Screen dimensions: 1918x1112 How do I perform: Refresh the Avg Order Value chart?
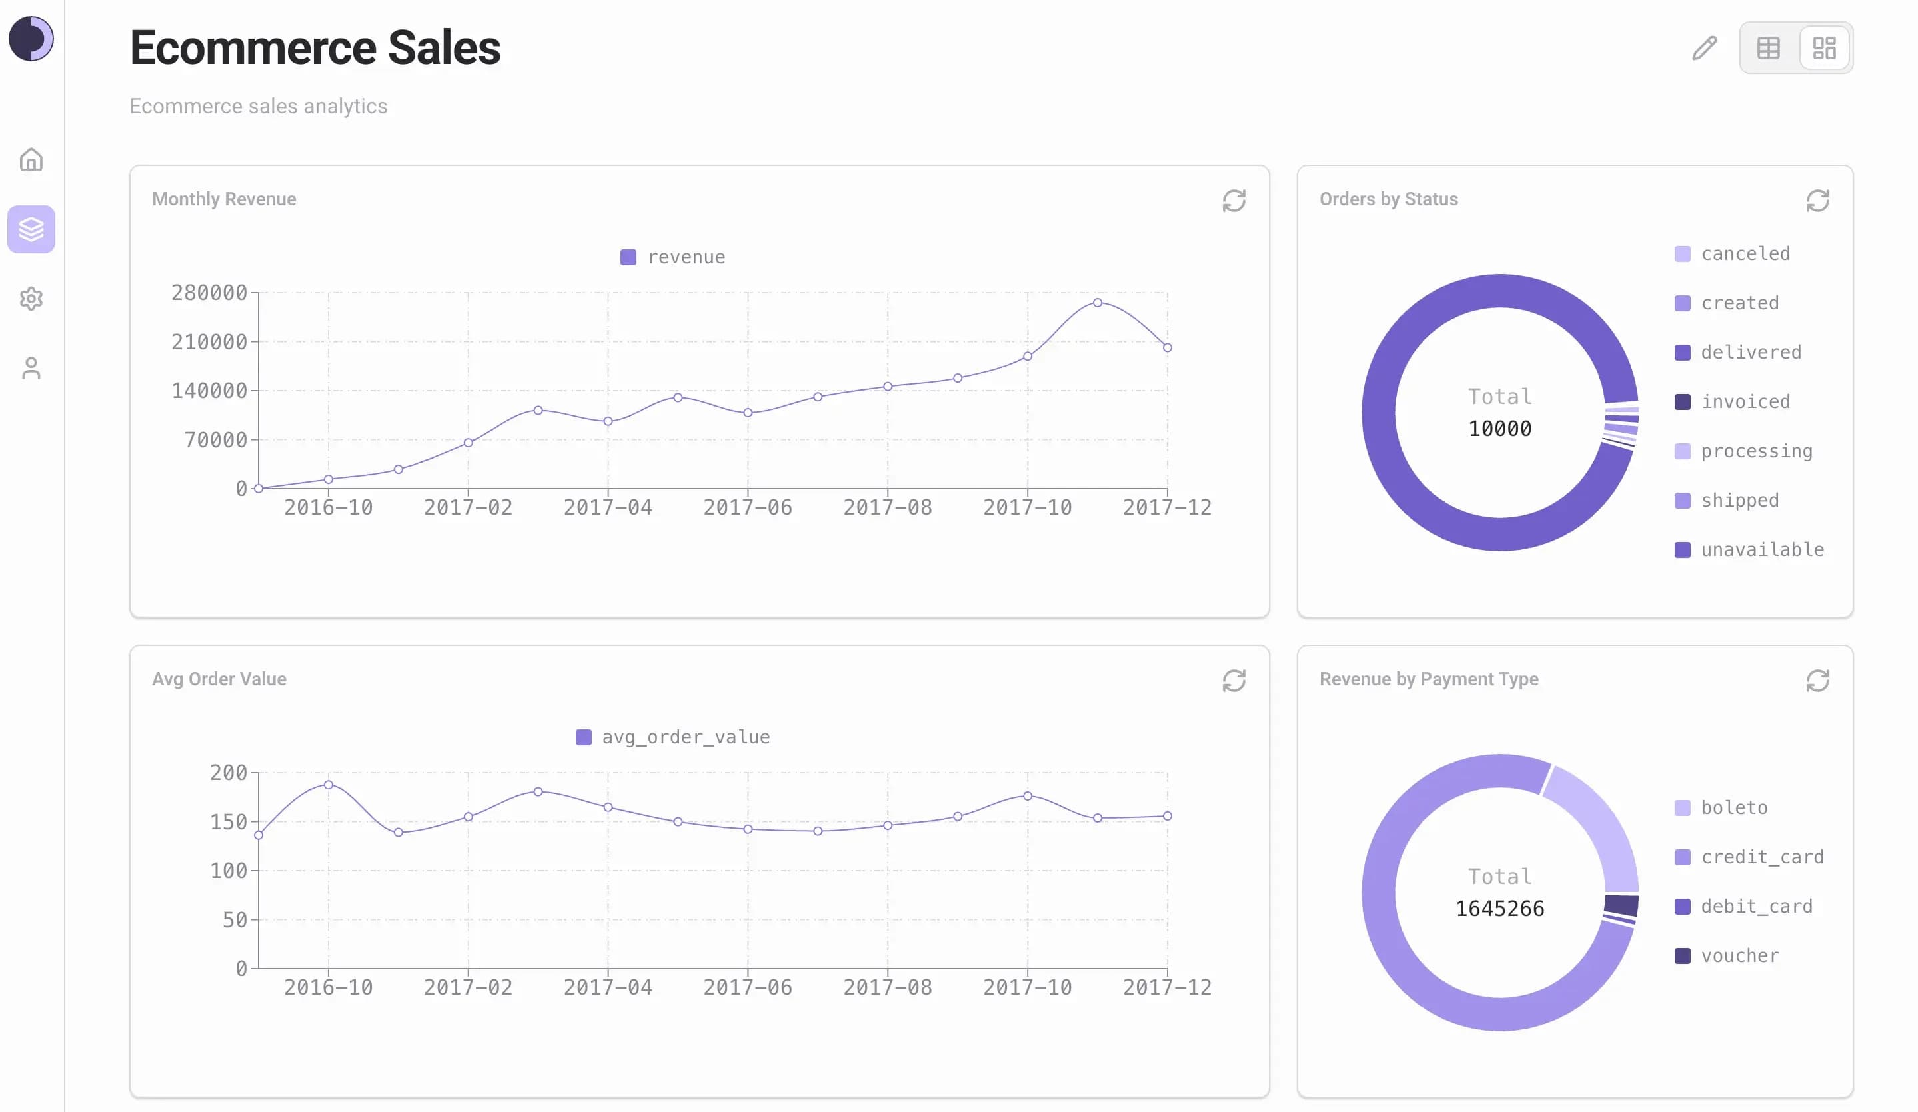(x=1234, y=680)
